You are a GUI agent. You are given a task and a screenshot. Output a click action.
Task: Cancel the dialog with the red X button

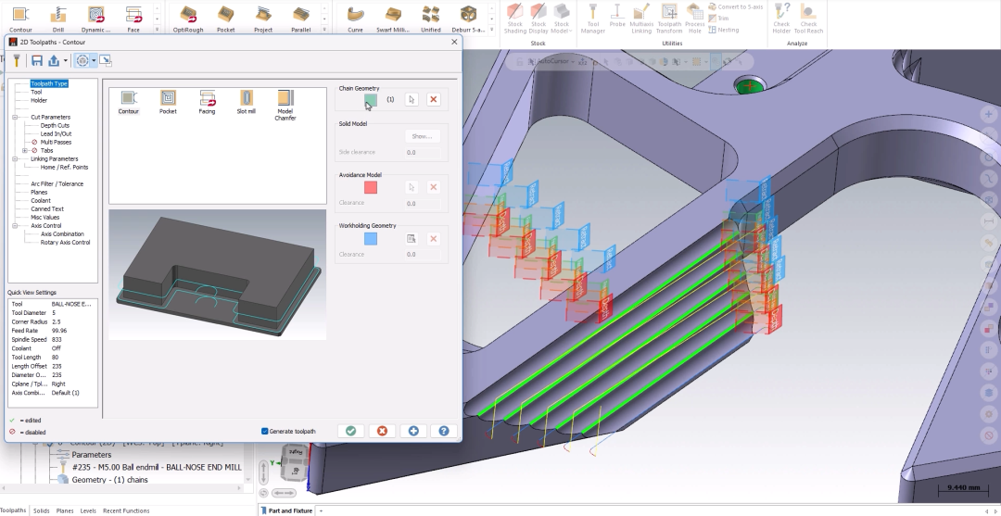382,431
